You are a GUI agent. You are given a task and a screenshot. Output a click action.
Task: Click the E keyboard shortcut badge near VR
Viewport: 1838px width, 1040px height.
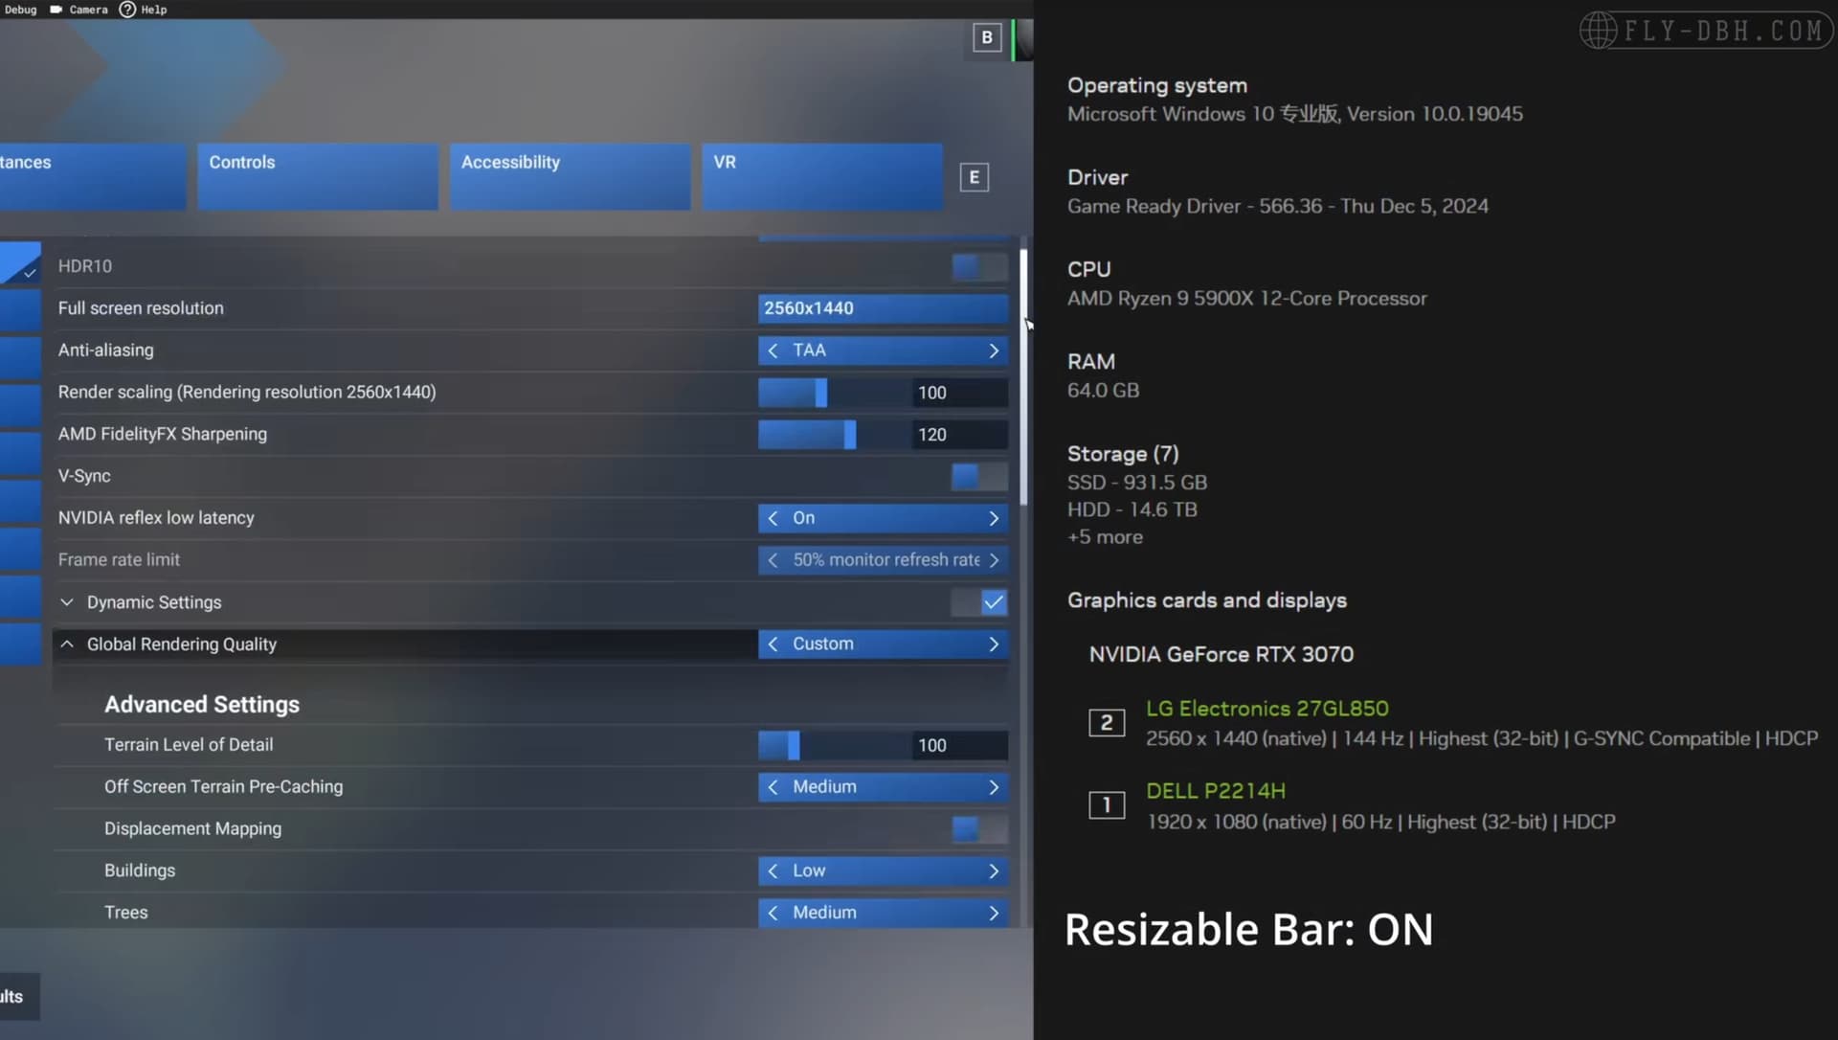point(974,176)
